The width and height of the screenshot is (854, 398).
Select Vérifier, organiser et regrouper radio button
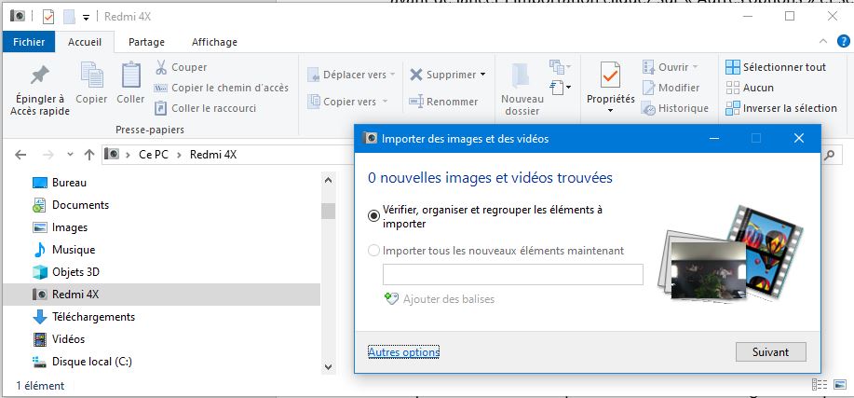373,216
